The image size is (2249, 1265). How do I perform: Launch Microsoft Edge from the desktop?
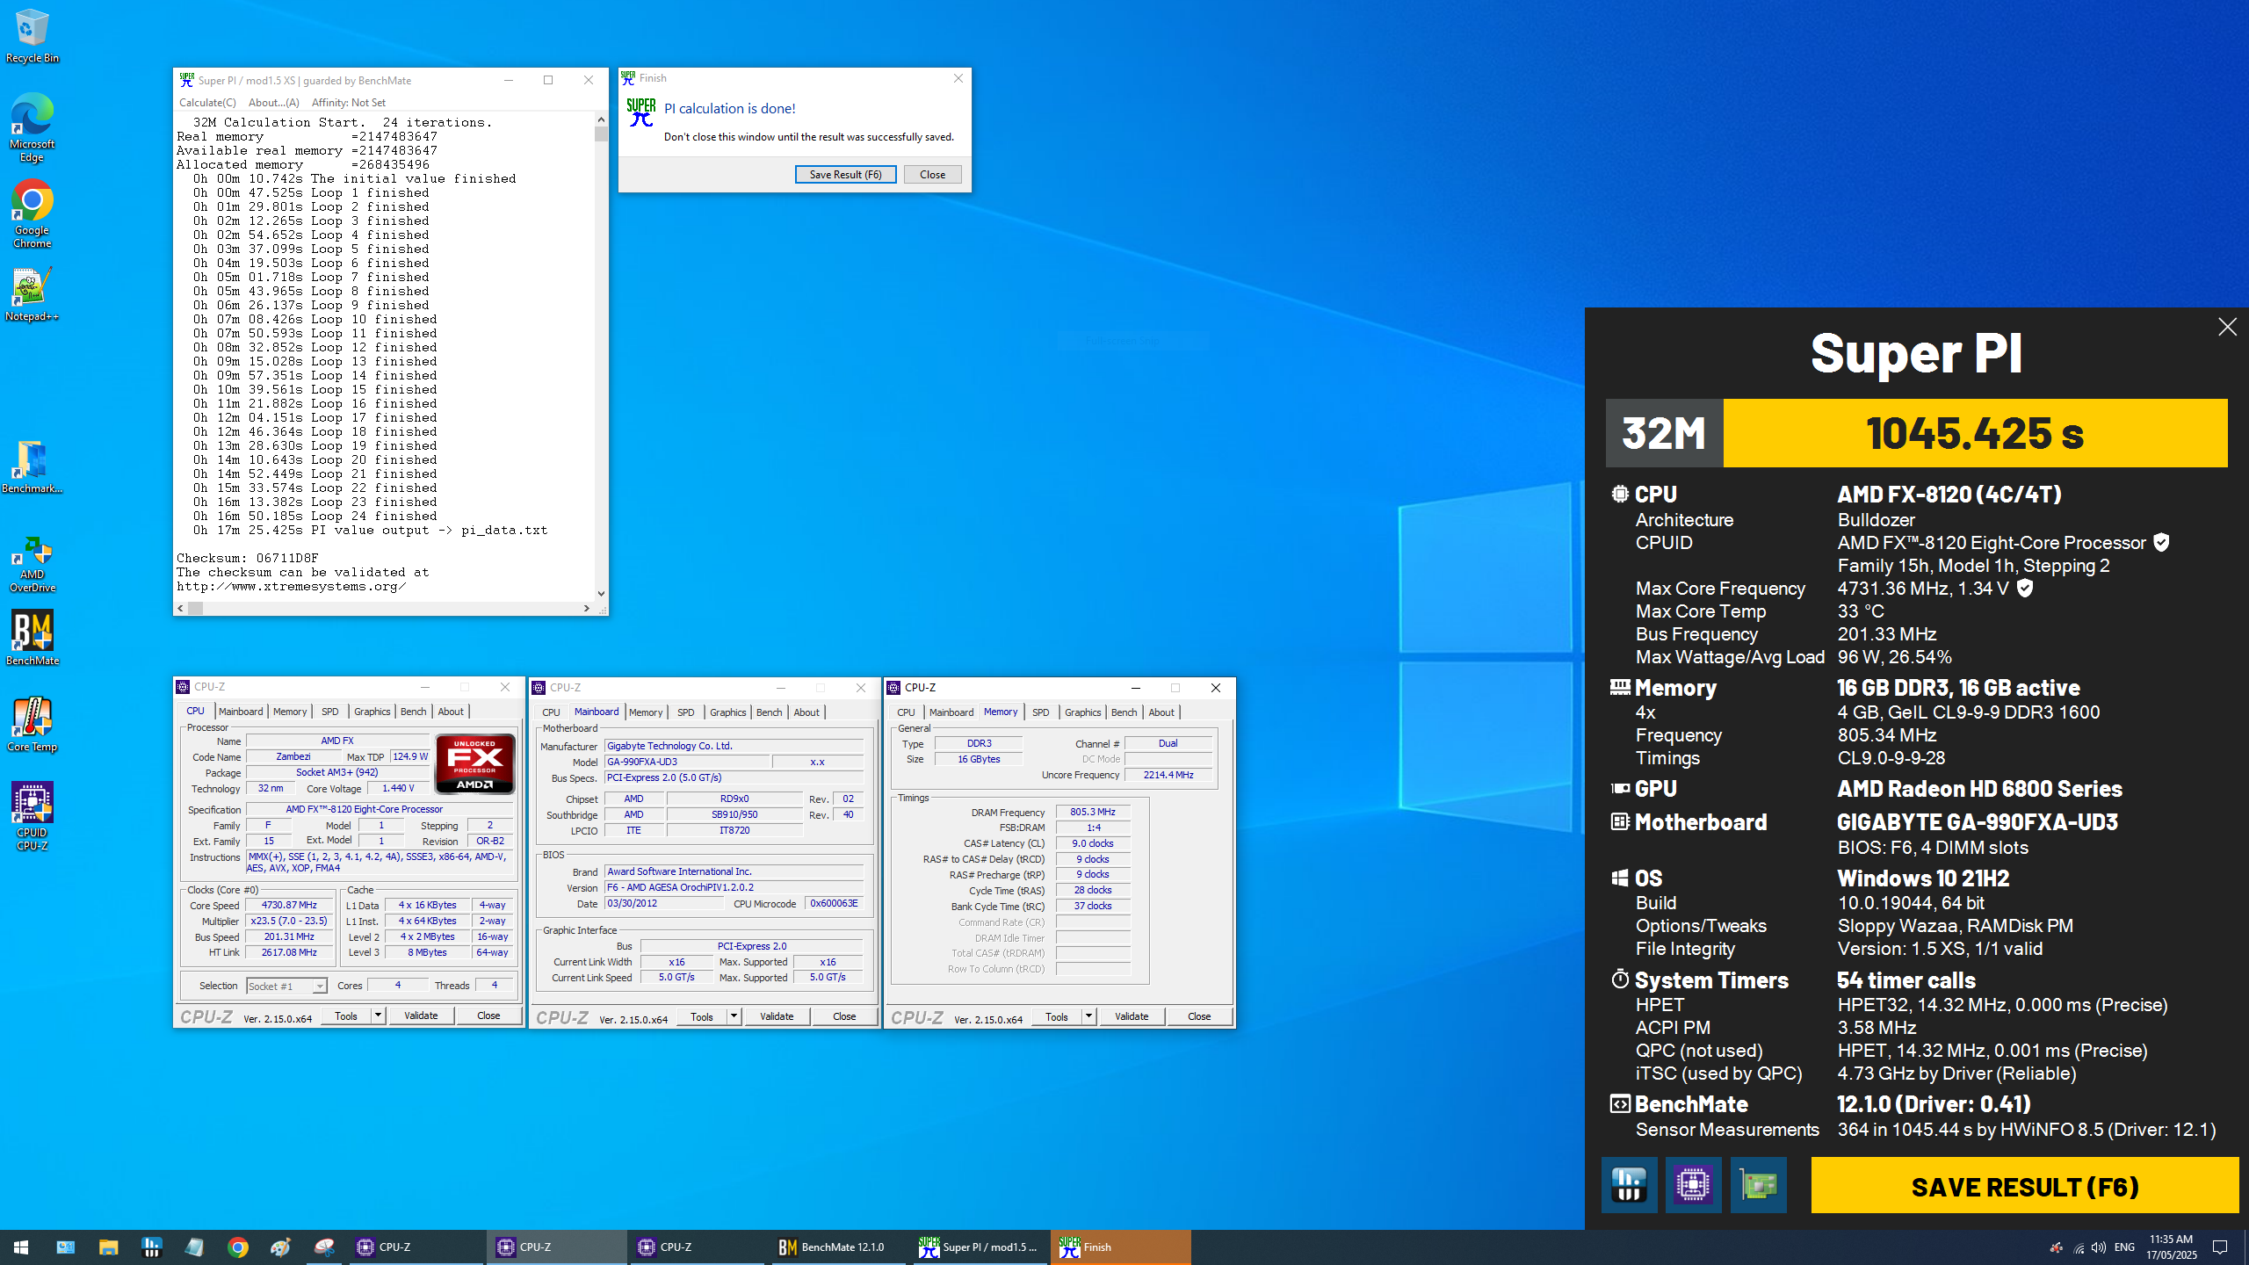(x=32, y=128)
